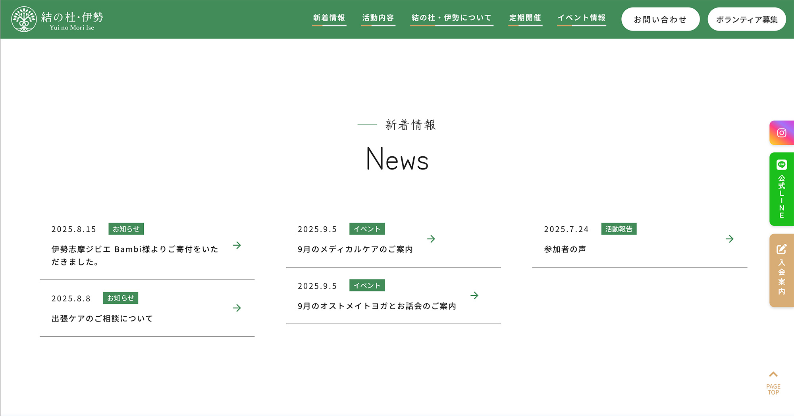794x416 pixels.
Task: Click お知らせ tag on 2025.8.15 post
Action: point(126,229)
